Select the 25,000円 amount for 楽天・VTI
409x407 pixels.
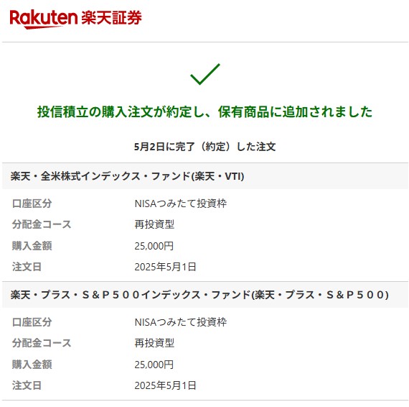pyautogui.click(x=154, y=246)
